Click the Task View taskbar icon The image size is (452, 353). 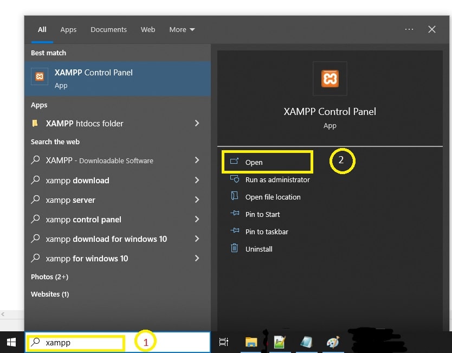point(223,342)
